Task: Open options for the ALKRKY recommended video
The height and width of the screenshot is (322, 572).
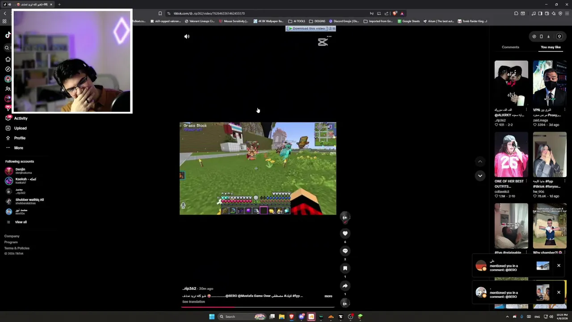Action: tap(526, 110)
